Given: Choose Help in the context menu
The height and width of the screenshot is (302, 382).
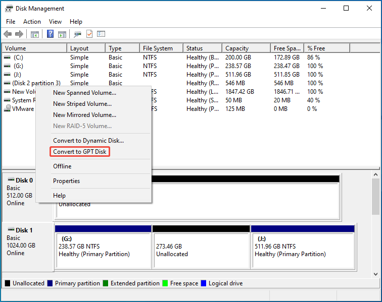Looking at the screenshot, I should click(93, 196).
